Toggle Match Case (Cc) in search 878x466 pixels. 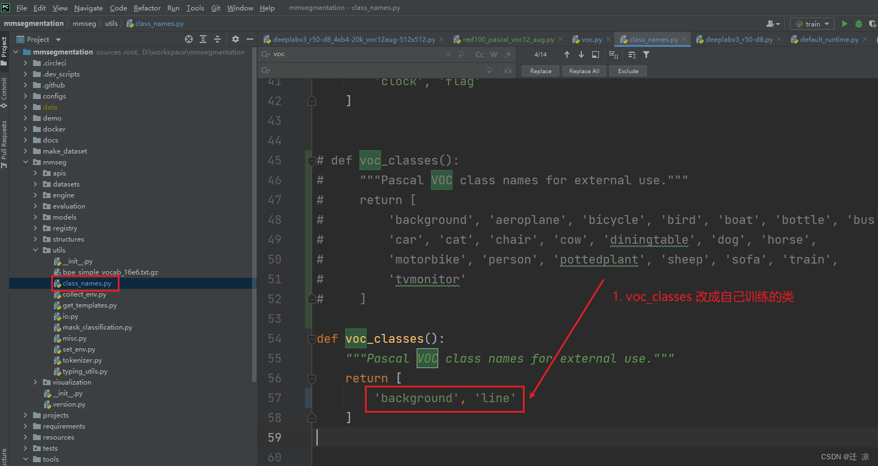[479, 54]
